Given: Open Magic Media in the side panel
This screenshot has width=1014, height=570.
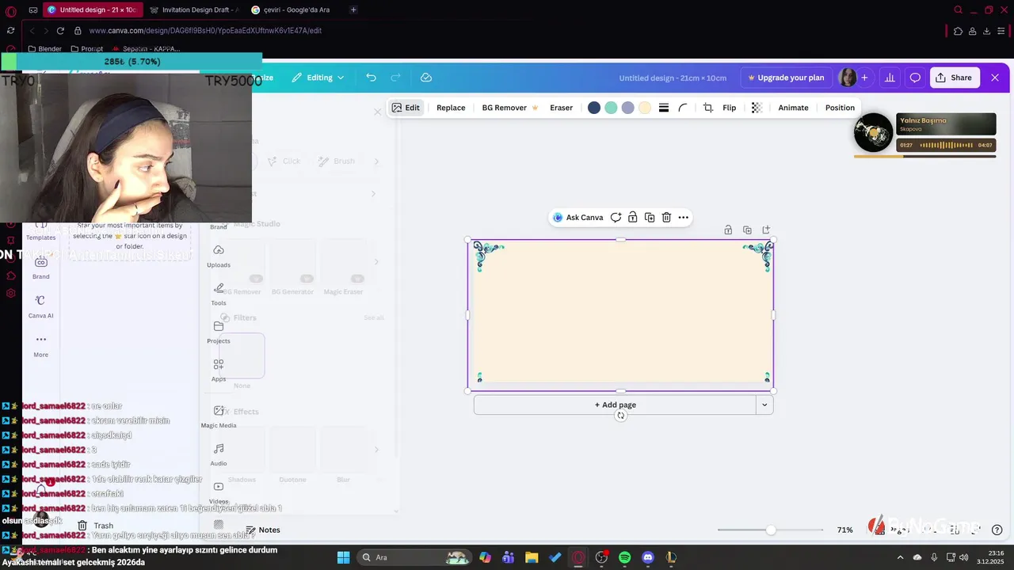Looking at the screenshot, I should point(219,416).
